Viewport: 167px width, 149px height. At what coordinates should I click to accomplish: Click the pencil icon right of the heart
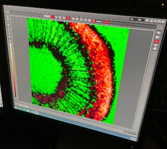73,19
